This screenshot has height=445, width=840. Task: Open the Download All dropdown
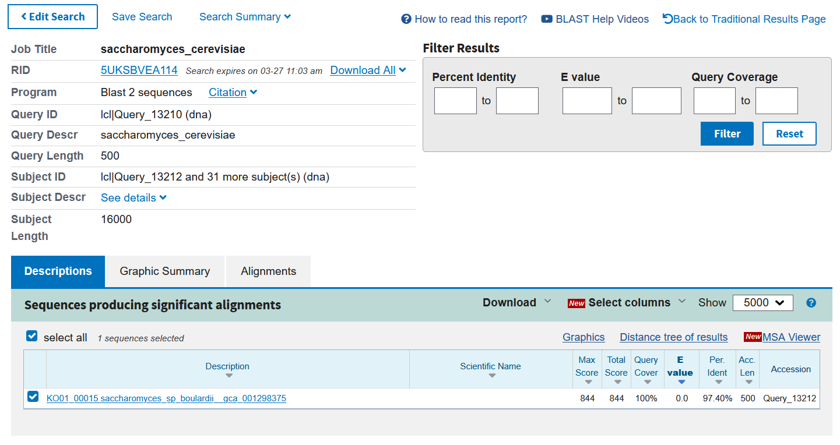pyautogui.click(x=368, y=70)
